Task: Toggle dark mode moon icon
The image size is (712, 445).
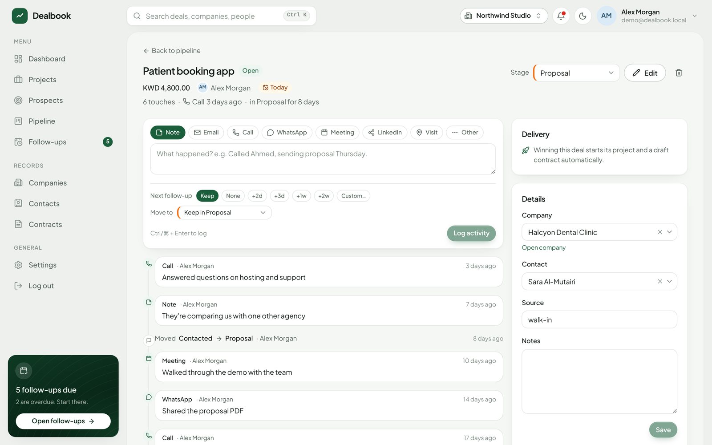Action: click(583, 16)
